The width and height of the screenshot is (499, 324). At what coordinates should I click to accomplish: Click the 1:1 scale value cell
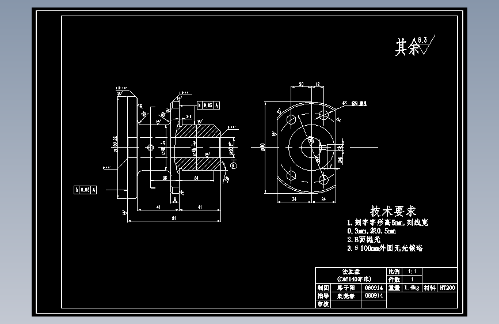pos(412,272)
